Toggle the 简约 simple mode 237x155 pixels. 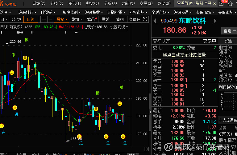tap(120, 19)
